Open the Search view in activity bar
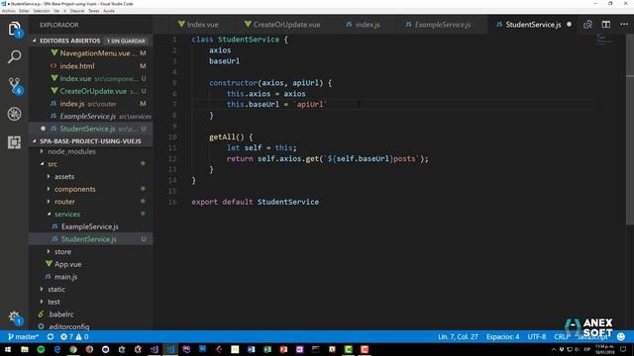The image size is (634, 356). tap(14, 57)
